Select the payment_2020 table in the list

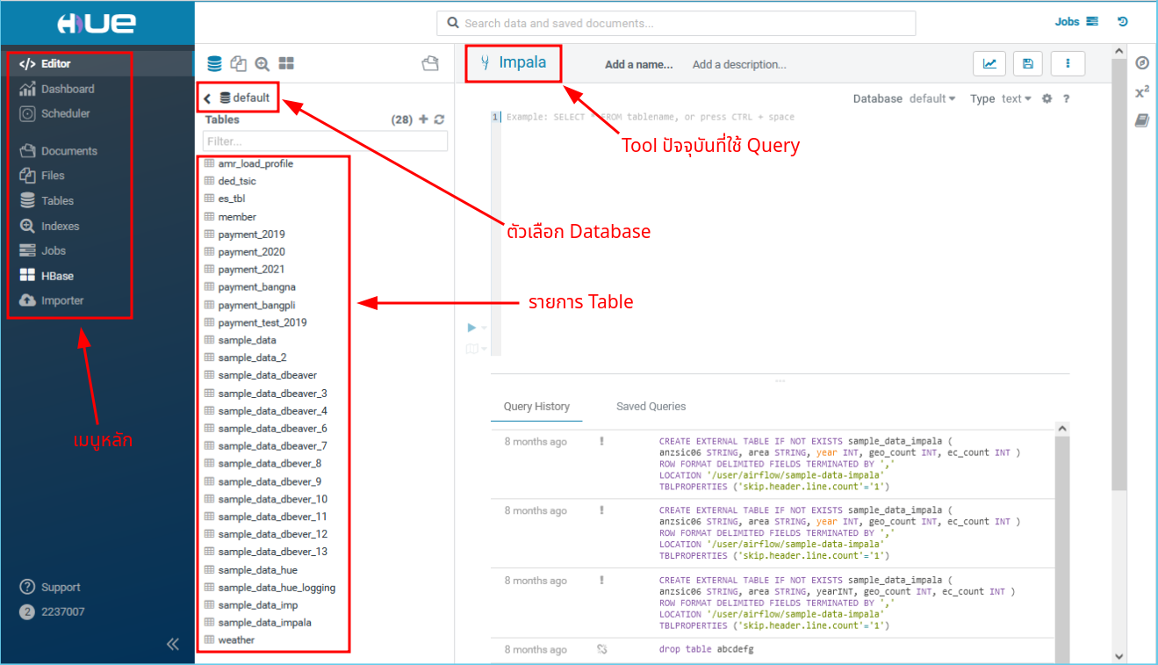[x=251, y=252]
